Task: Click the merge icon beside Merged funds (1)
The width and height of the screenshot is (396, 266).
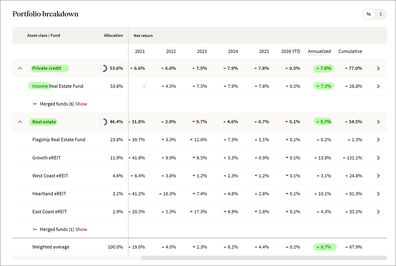Action: [34, 229]
